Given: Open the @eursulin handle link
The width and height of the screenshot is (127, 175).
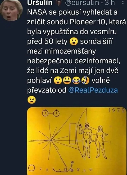Looking at the screenshot, I should coord(82,3).
